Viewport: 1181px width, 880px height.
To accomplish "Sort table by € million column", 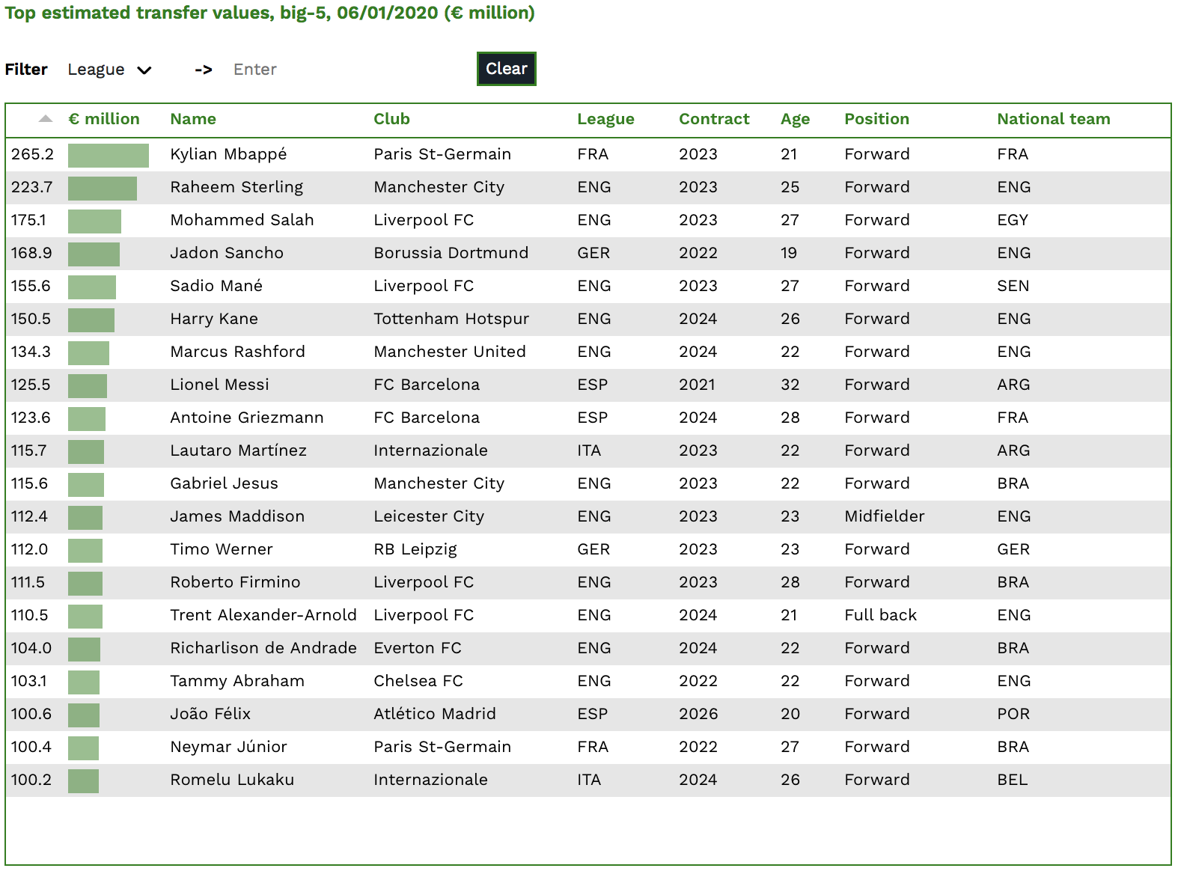I will [104, 119].
